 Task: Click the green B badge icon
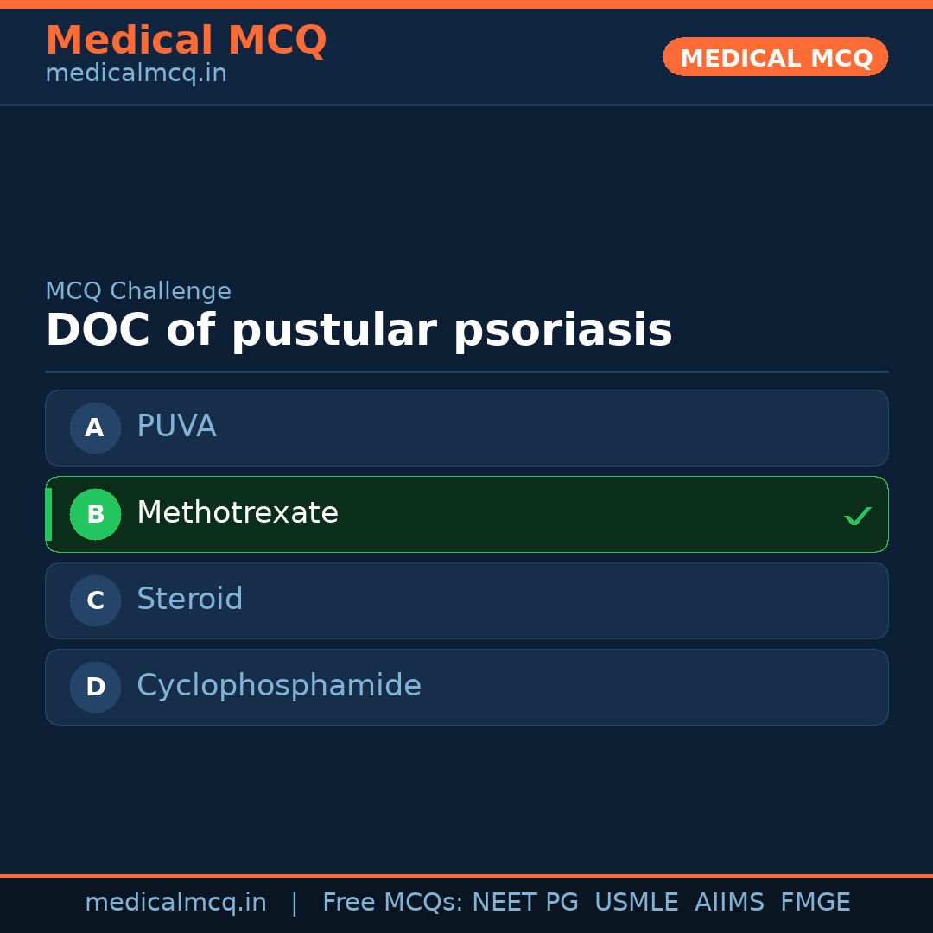tap(95, 514)
